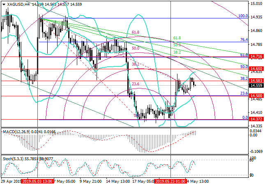Select the 2019.05.23 01:00 date marker

coord(171,181)
